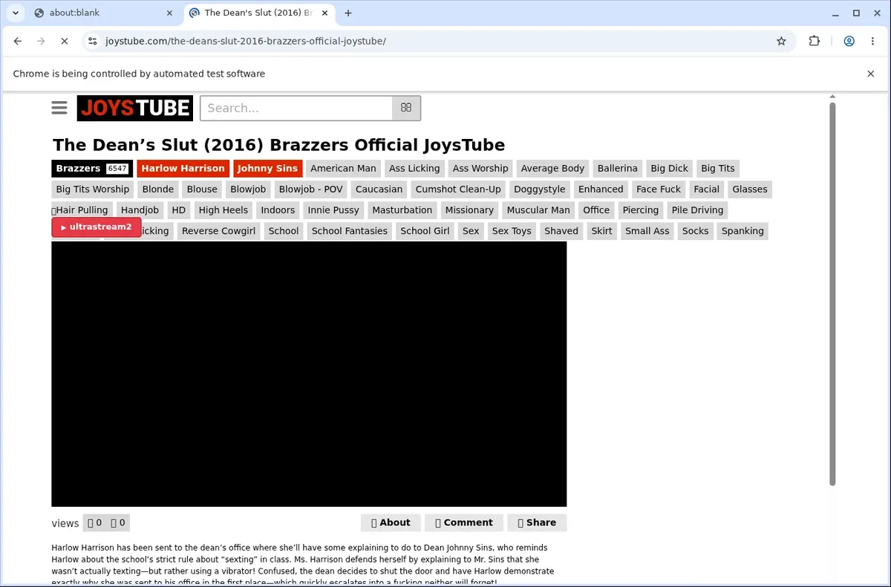
Task: Click the JoysTube logo
Action: point(135,108)
